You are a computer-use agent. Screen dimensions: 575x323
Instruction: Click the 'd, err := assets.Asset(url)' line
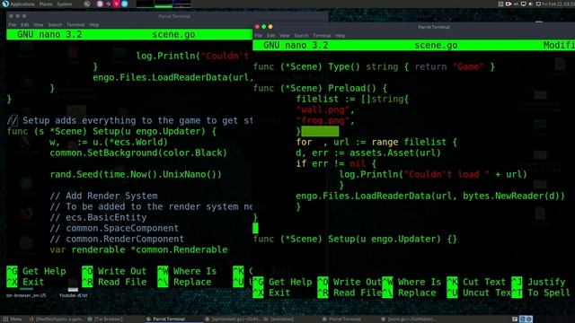point(368,153)
